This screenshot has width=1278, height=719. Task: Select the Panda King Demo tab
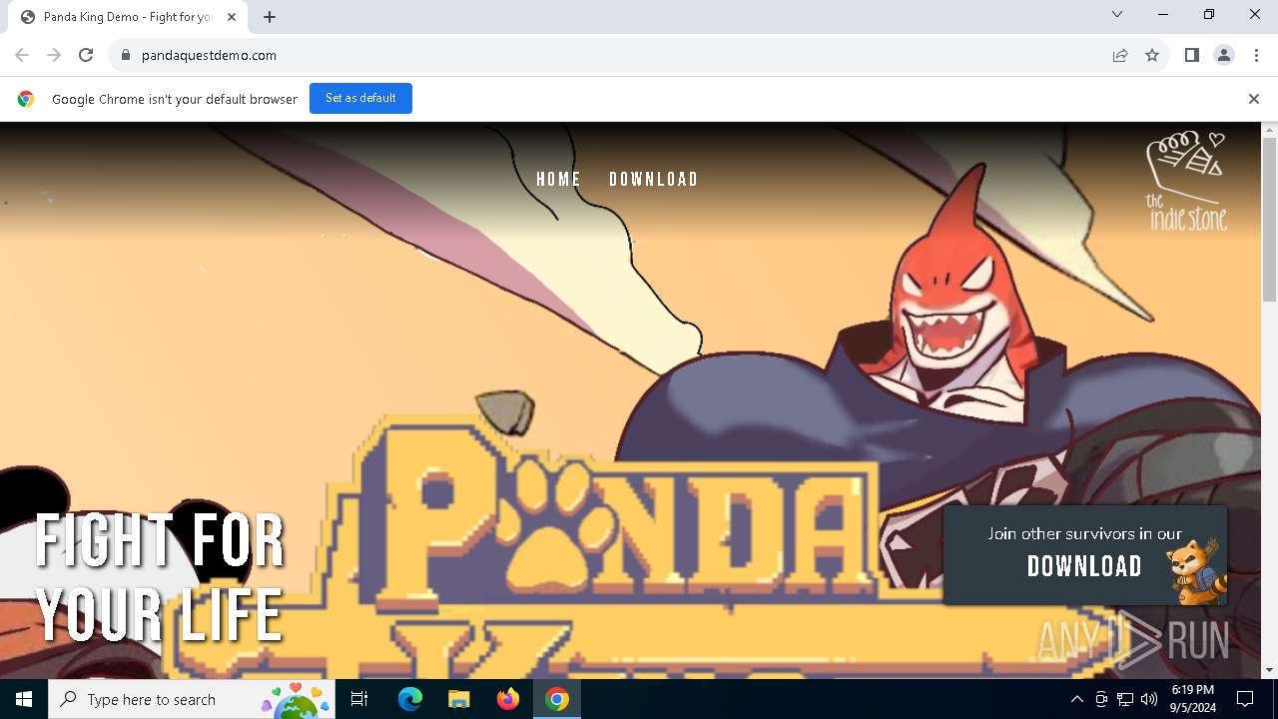pyautogui.click(x=128, y=17)
